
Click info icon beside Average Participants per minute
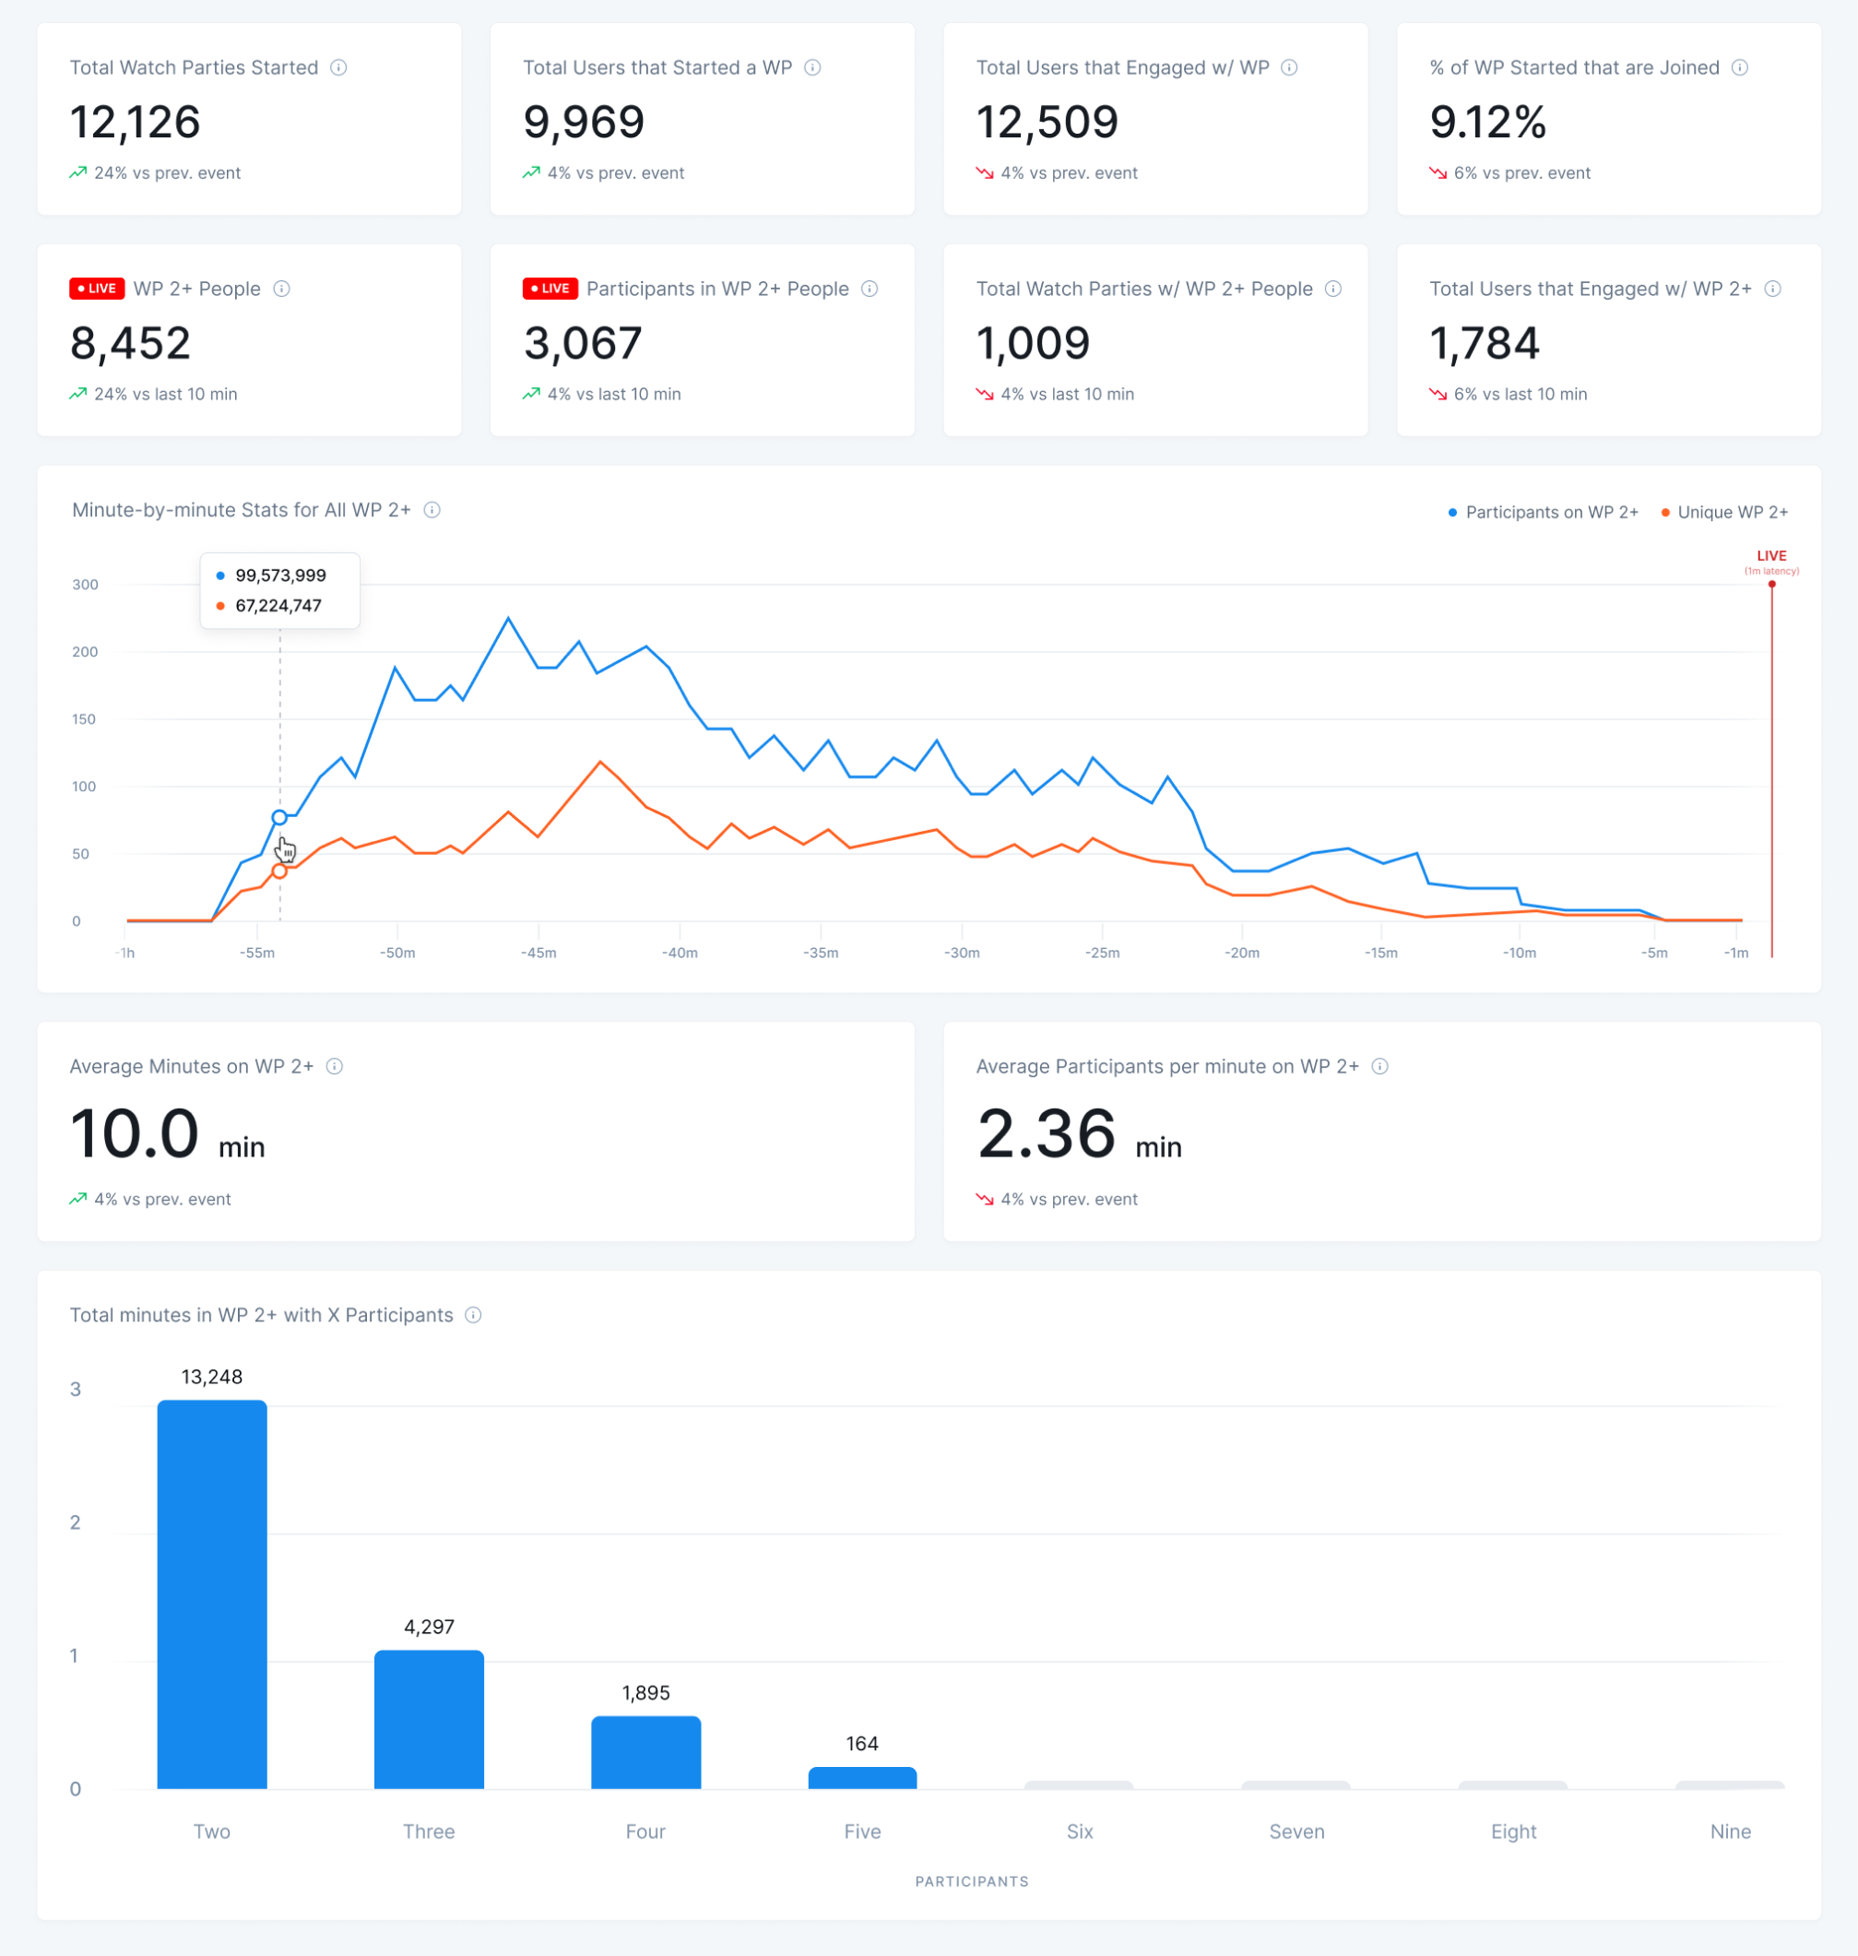[x=1379, y=1066]
